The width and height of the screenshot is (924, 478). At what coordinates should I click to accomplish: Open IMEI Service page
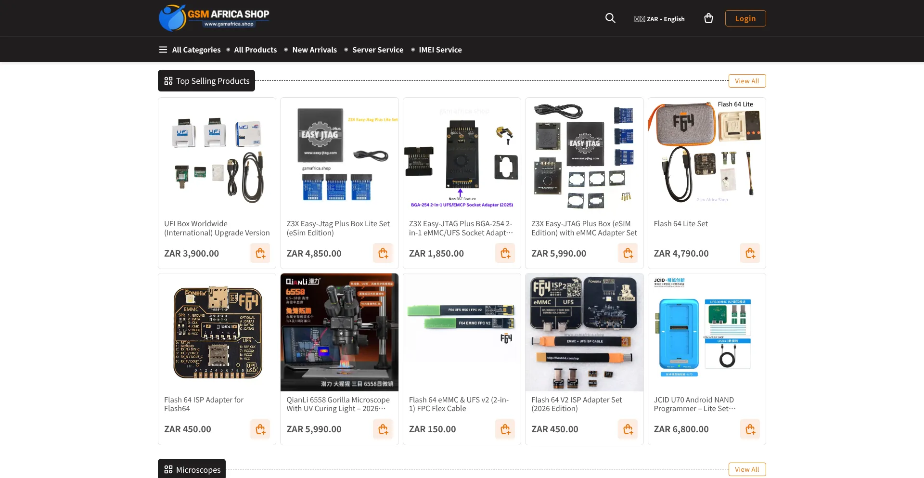click(x=440, y=50)
